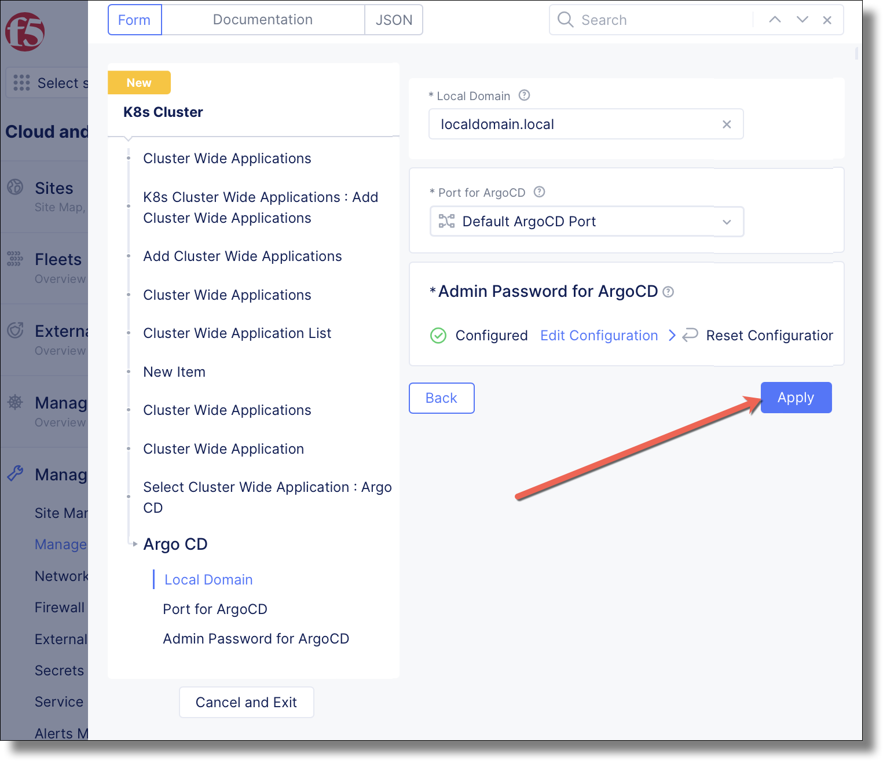Open Firewall in the sidebar
The width and height of the screenshot is (883, 761).
(x=60, y=608)
